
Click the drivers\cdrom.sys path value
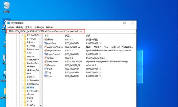point(107,62)
